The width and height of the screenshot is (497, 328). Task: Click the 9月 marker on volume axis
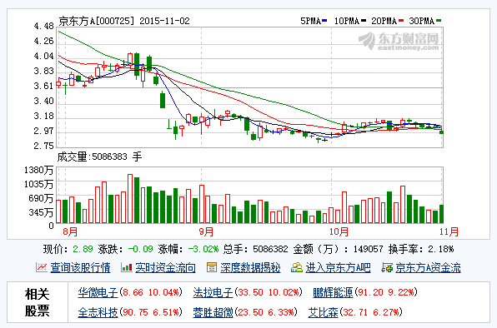click(x=206, y=231)
